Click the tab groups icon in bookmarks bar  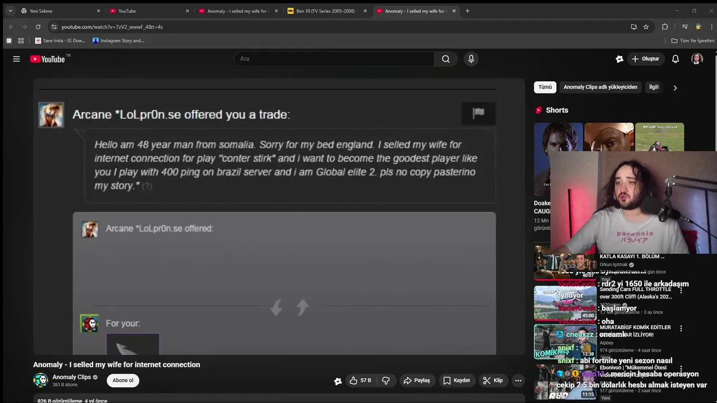pyautogui.click(x=8, y=41)
